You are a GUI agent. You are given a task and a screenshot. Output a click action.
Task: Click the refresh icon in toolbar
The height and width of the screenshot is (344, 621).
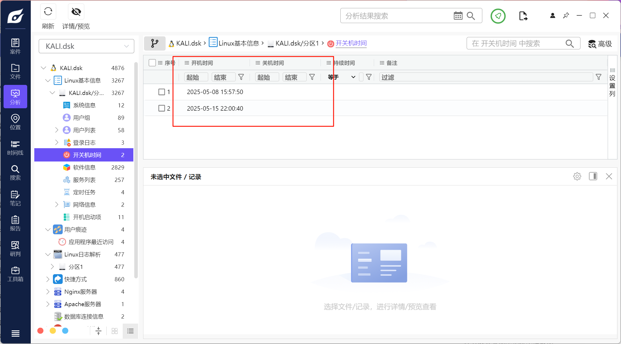(x=48, y=12)
